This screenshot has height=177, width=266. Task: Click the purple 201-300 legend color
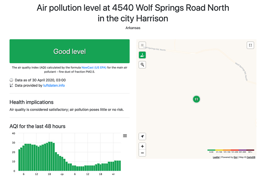click(242, 150)
